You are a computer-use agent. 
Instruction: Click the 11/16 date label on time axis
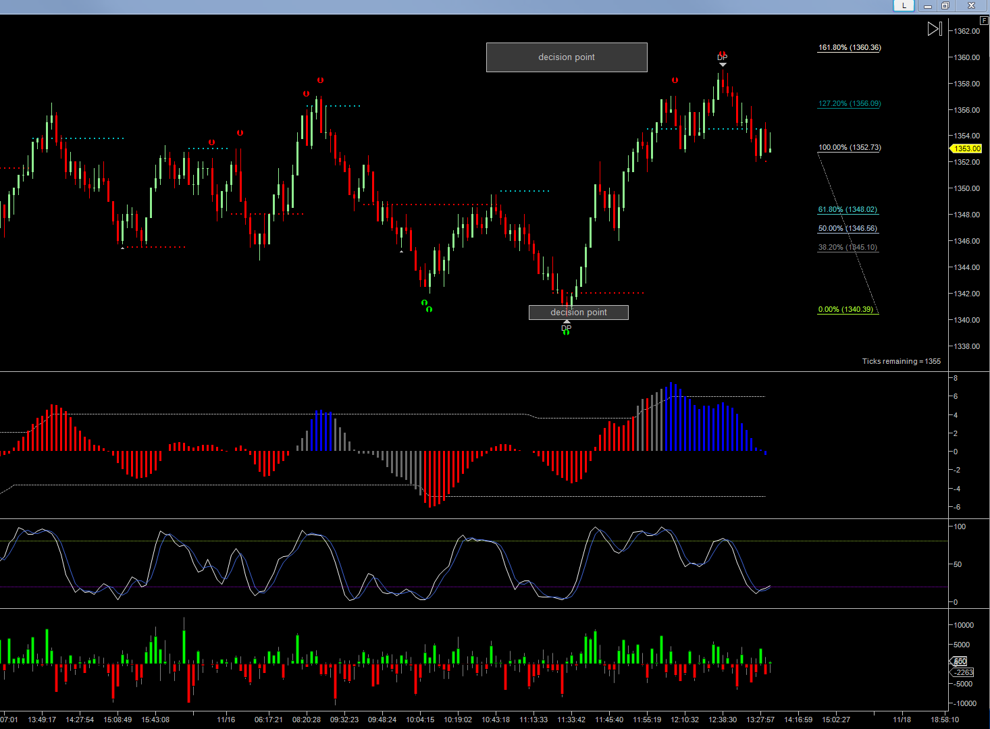pos(226,720)
